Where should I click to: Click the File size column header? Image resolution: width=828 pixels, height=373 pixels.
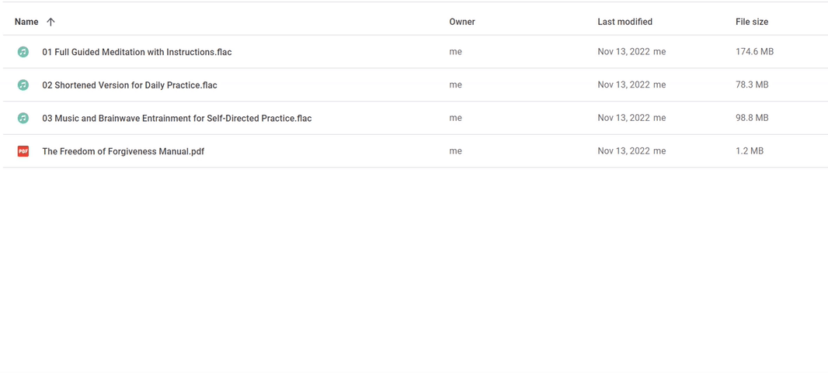[752, 22]
